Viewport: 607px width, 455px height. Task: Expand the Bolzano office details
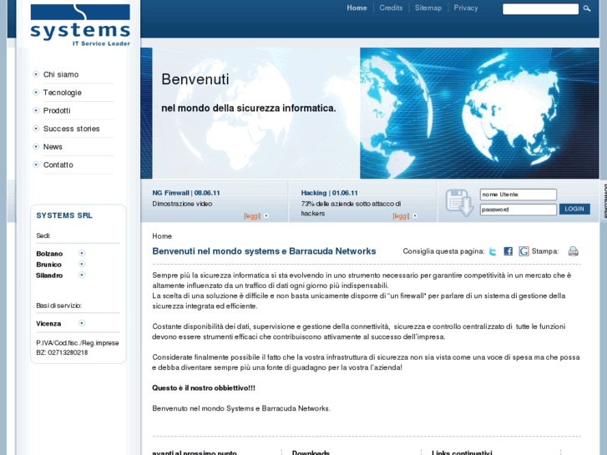tap(82, 253)
